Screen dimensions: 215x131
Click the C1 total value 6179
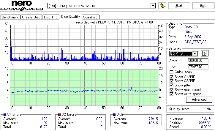coord(44,127)
